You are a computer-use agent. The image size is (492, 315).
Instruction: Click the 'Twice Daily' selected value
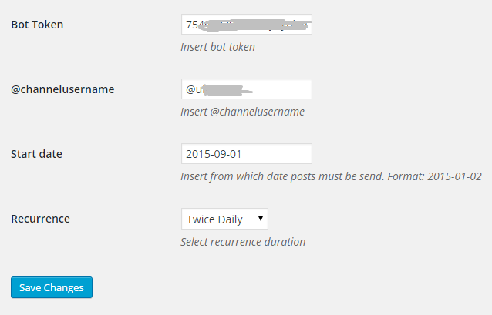click(214, 219)
